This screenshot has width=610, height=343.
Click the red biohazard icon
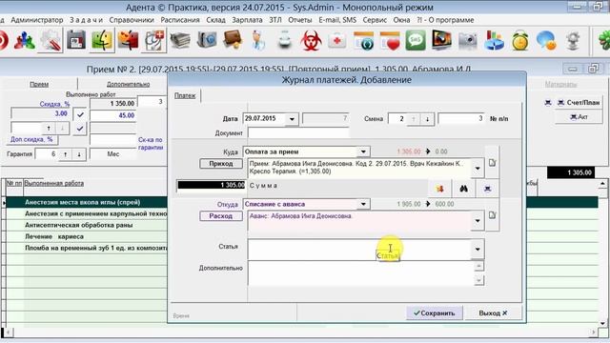point(311,40)
